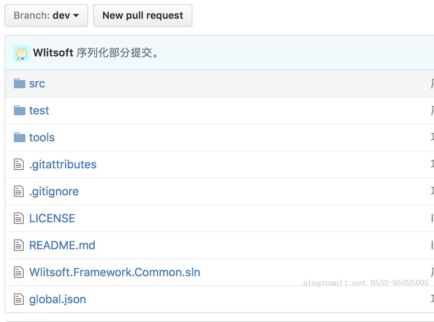
Task: Click the global.json file icon
Action: click(x=19, y=300)
